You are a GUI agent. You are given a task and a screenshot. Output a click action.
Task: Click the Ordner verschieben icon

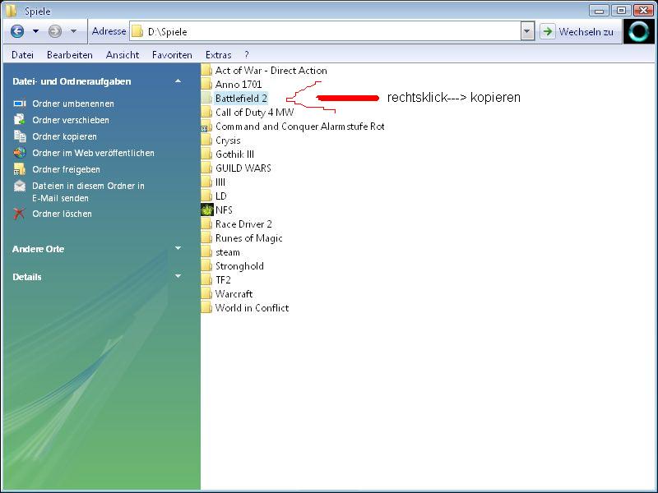tap(19, 119)
